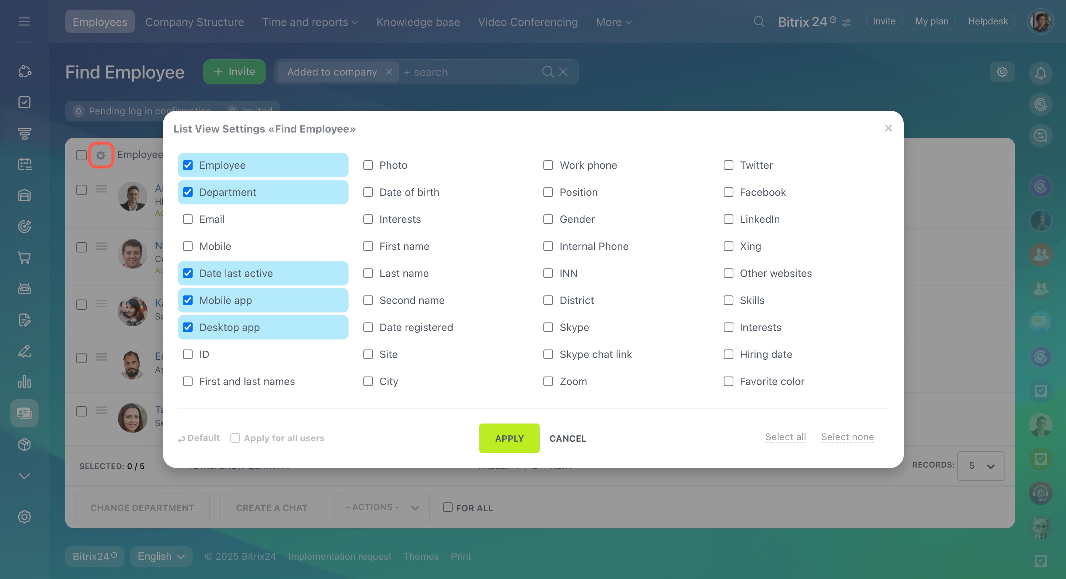Open the Knowledge base tab
The height and width of the screenshot is (579, 1066).
[418, 22]
